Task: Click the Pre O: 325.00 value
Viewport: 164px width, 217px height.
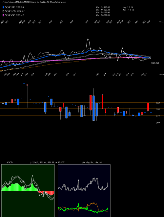Action: 103,7
